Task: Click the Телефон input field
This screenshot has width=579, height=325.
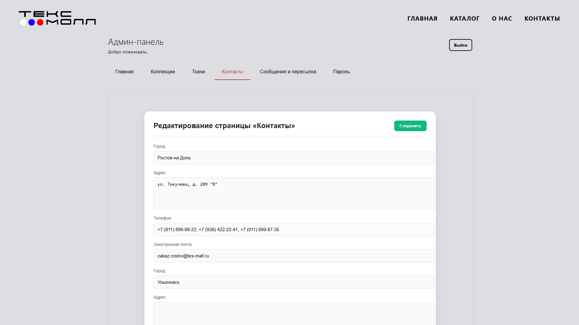Action: pos(294,229)
